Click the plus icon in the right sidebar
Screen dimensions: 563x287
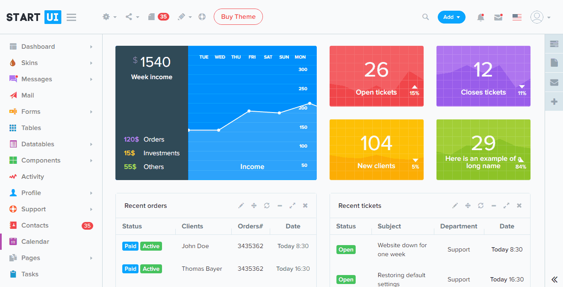point(554,101)
